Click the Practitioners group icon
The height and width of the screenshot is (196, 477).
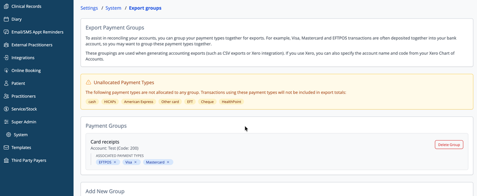pyautogui.click(x=6, y=96)
